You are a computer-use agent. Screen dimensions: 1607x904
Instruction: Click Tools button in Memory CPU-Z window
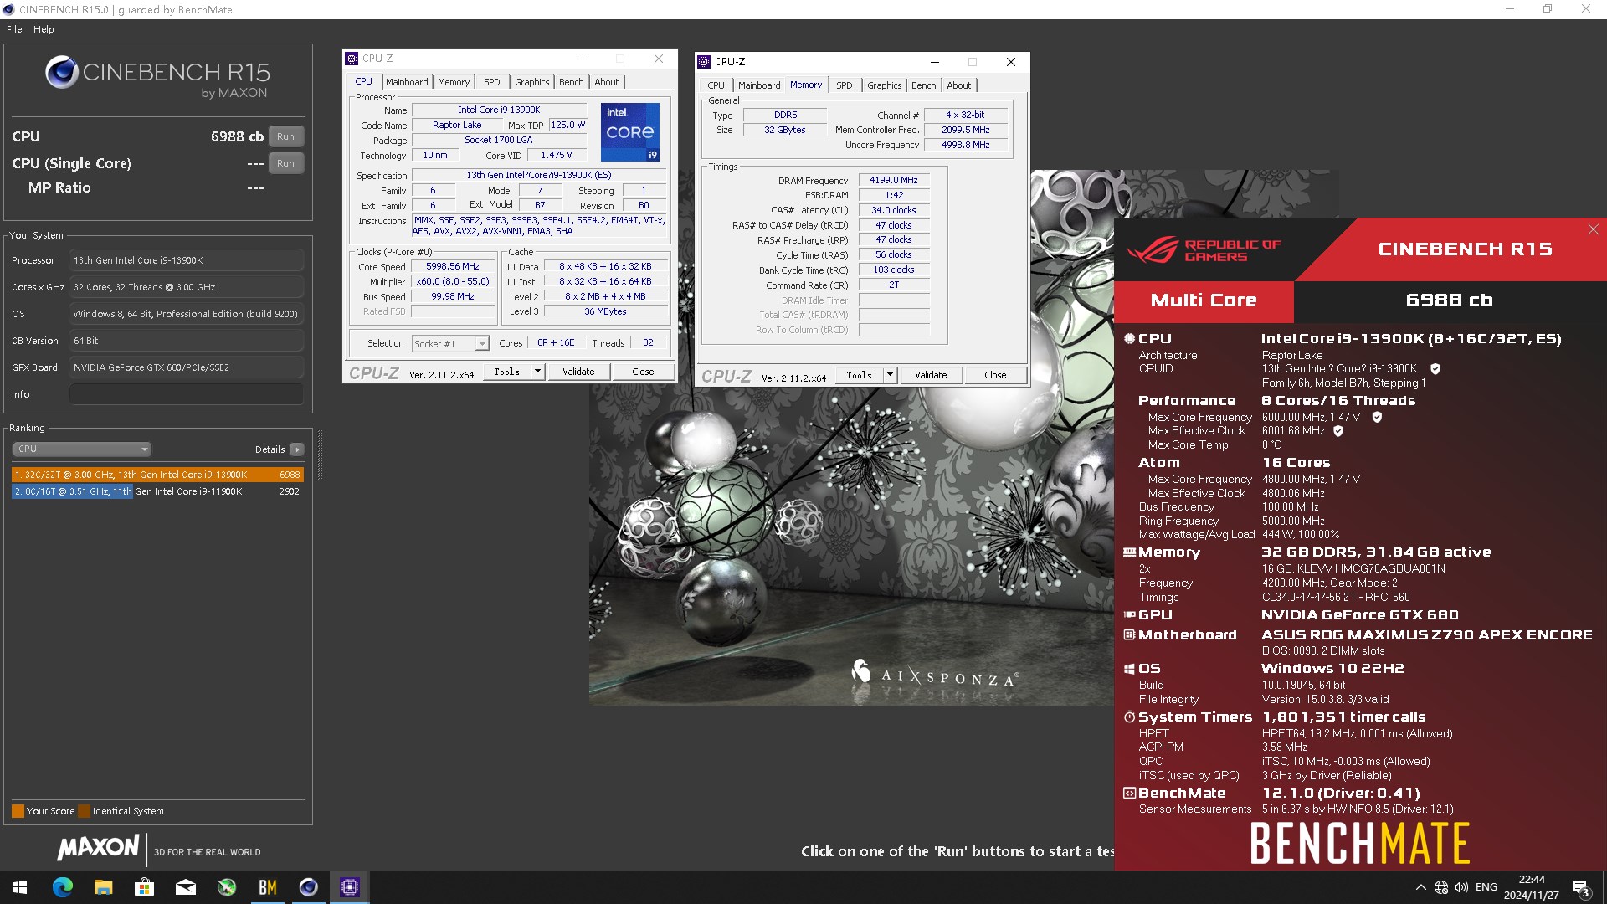click(x=859, y=375)
